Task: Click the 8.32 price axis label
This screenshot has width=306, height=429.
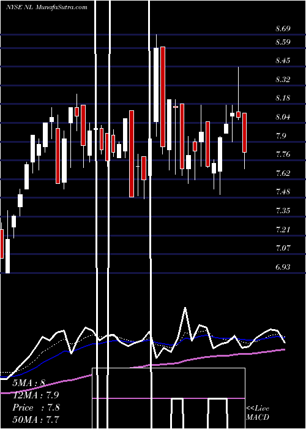Action: pyautogui.click(x=283, y=80)
